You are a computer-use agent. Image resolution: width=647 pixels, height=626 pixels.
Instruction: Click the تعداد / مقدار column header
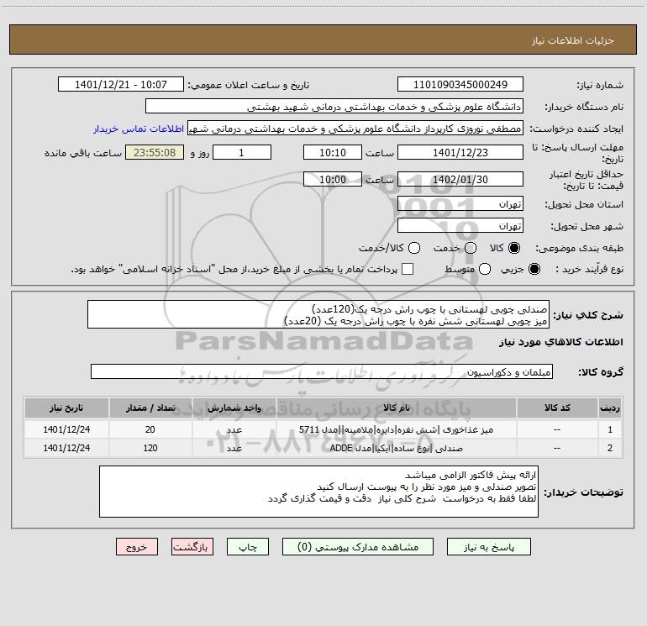pos(150,408)
